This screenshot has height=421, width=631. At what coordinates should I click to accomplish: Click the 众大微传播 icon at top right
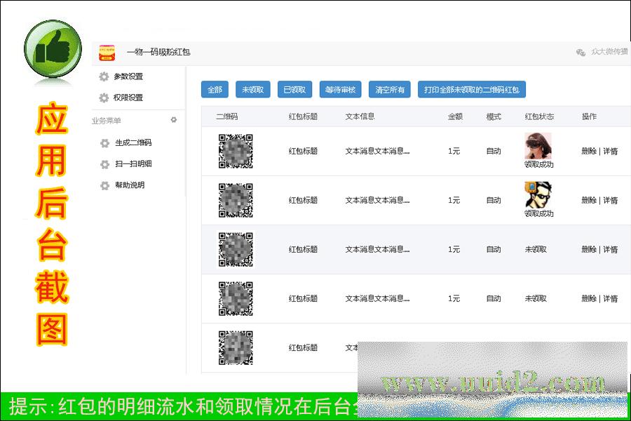(x=581, y=52)
